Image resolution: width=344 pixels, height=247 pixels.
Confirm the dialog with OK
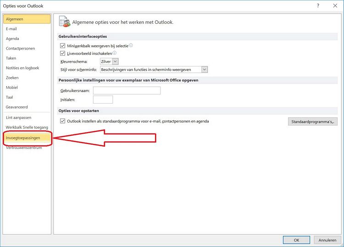tap(296, 240)
